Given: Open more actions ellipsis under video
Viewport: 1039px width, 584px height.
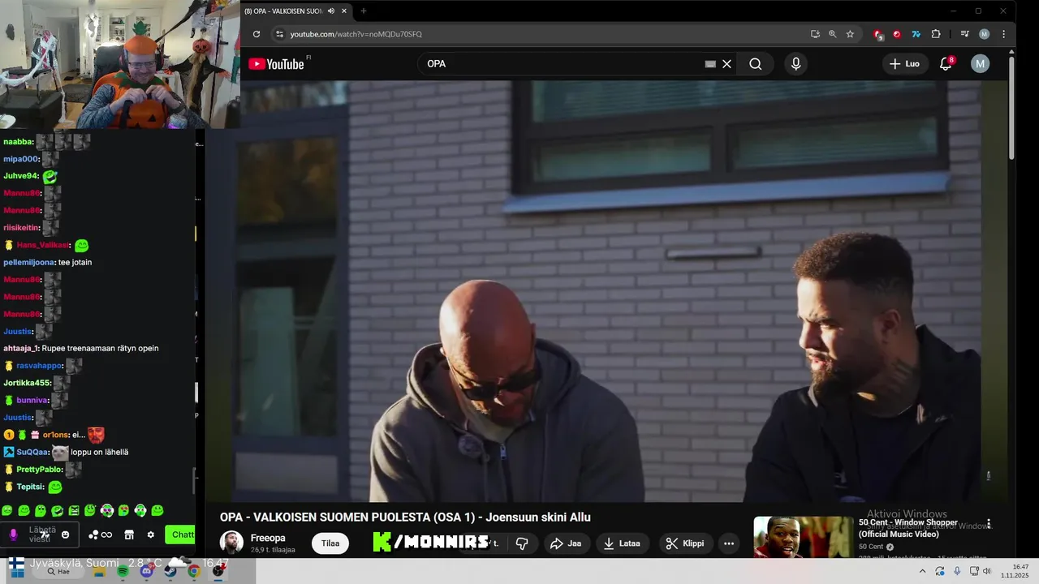Looking at the screenshot, I should pos(729,543).
